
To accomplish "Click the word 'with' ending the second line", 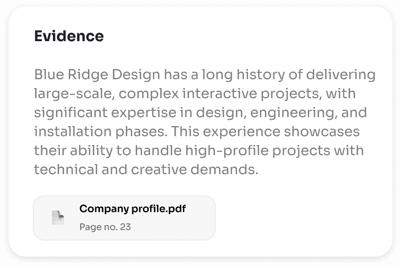I will point(341,93).
